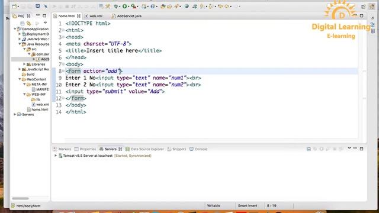Expand Tomcat v8.5 Server at localhost
This screenshot has height=213, width=379.
click(56, 156)
